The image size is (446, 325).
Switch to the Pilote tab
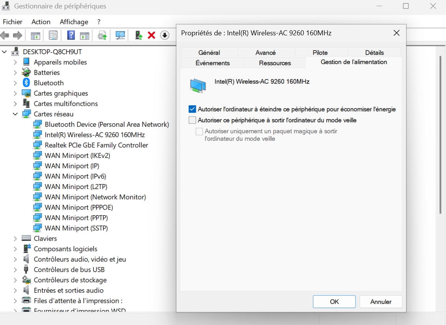tap(320, 53)
